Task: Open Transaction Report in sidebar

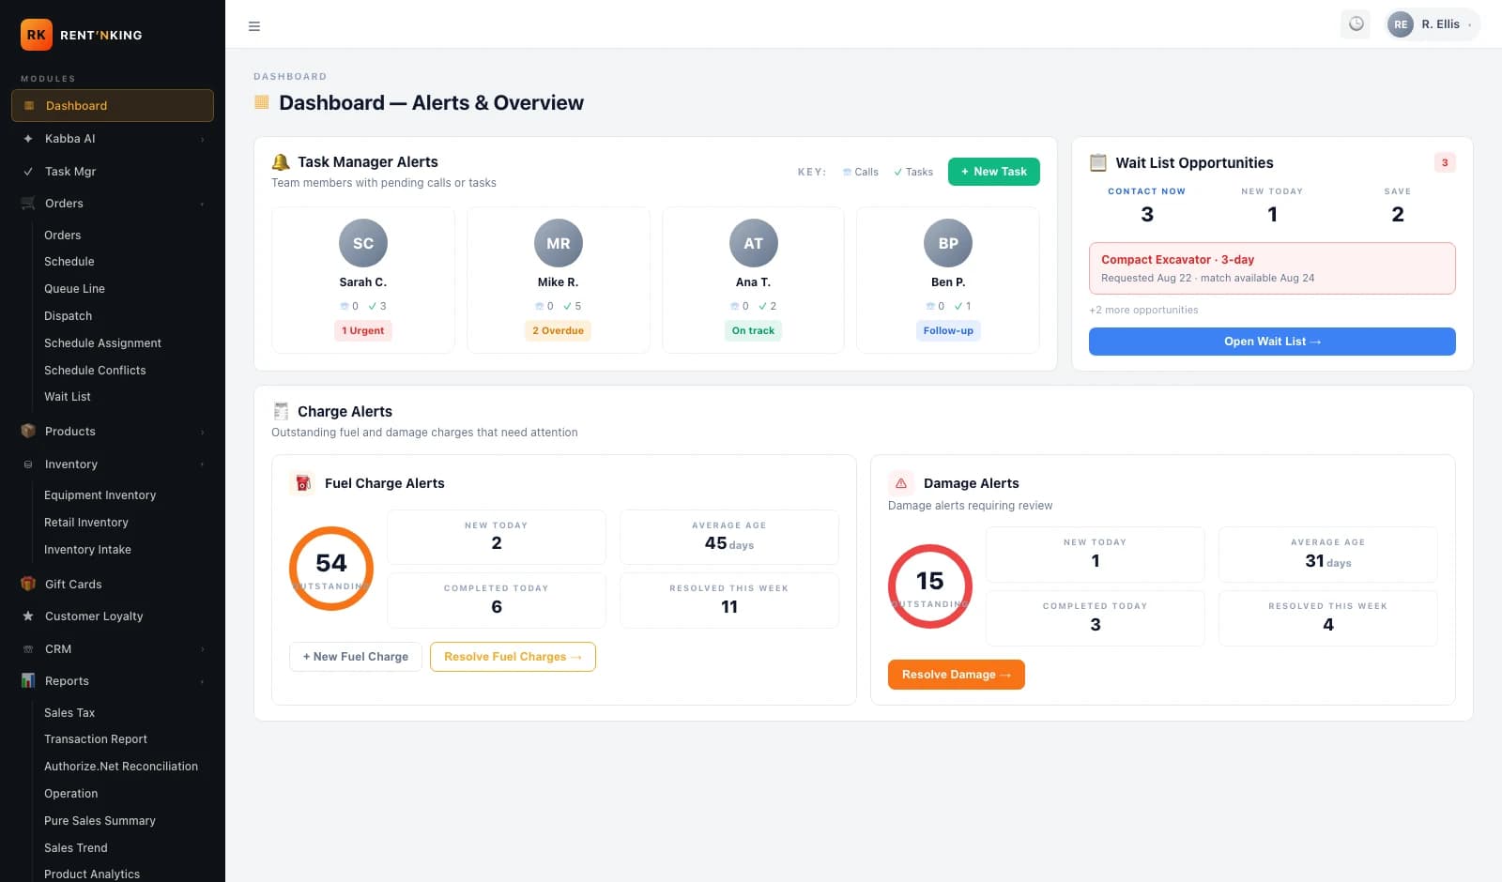Action: coord(96,739)
